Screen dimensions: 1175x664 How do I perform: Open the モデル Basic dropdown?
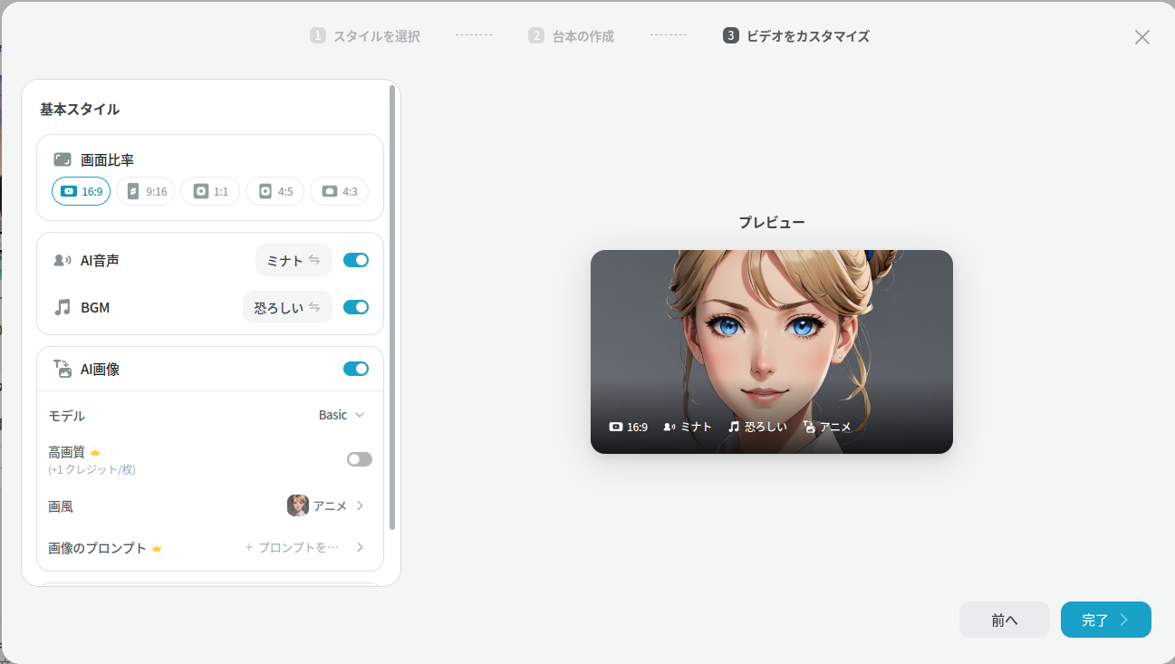pos(342,415)
